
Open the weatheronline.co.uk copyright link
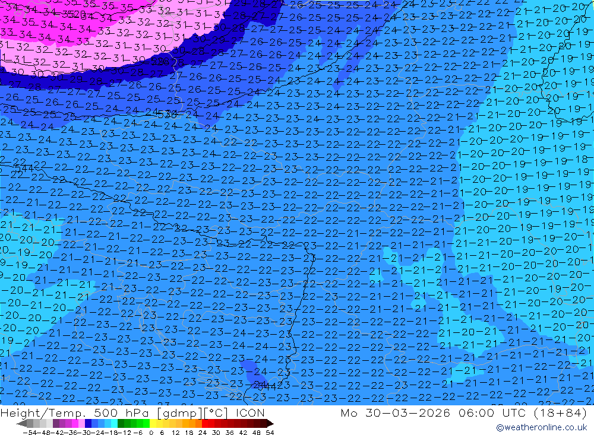pyautogui.click(x=542, y=427)
